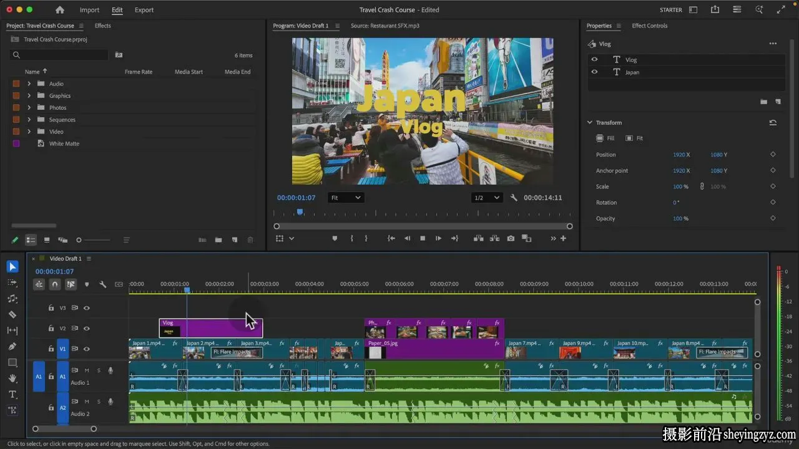Select the Razor tool in the toolbar
Image resolution: width=799 pixels, height=449 pixels.
click(x=12, y=314)
